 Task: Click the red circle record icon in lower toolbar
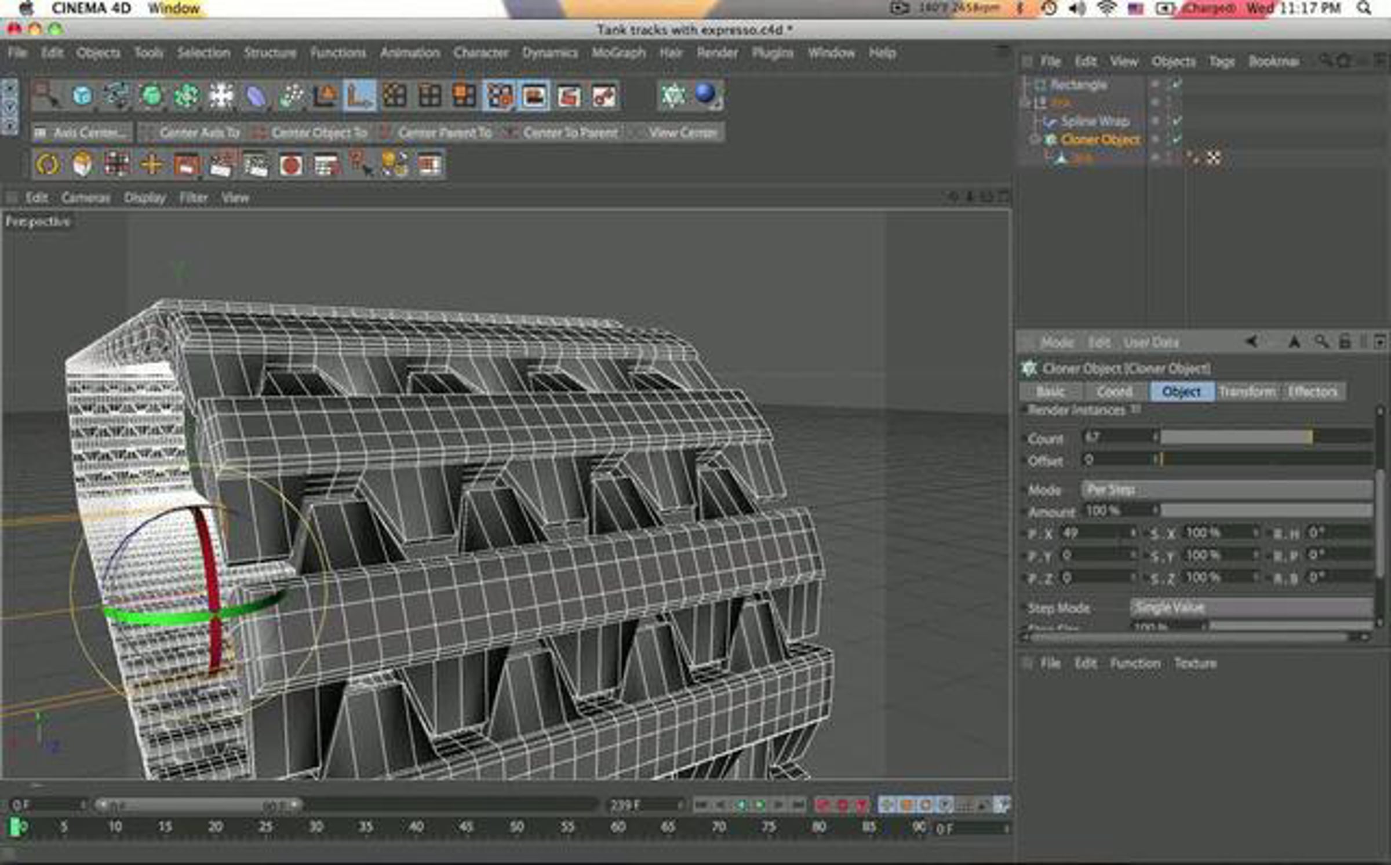[x=290, y=165]
